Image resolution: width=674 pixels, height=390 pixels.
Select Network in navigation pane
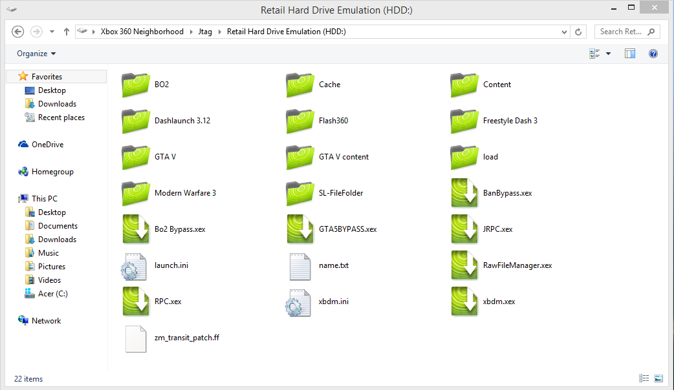tap(46, 320)
